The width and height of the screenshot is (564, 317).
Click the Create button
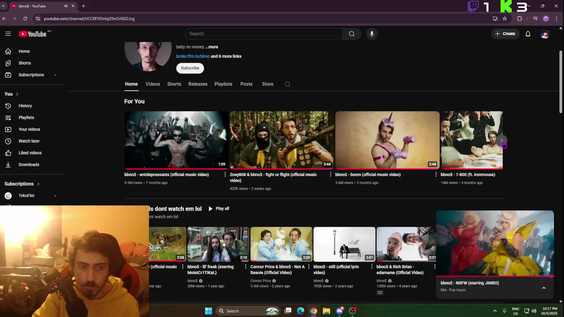505,34
